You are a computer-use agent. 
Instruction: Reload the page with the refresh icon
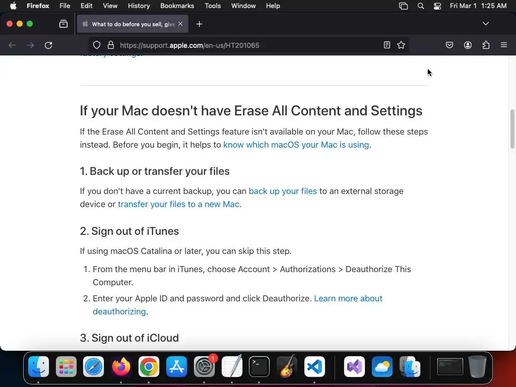point(48,45)
